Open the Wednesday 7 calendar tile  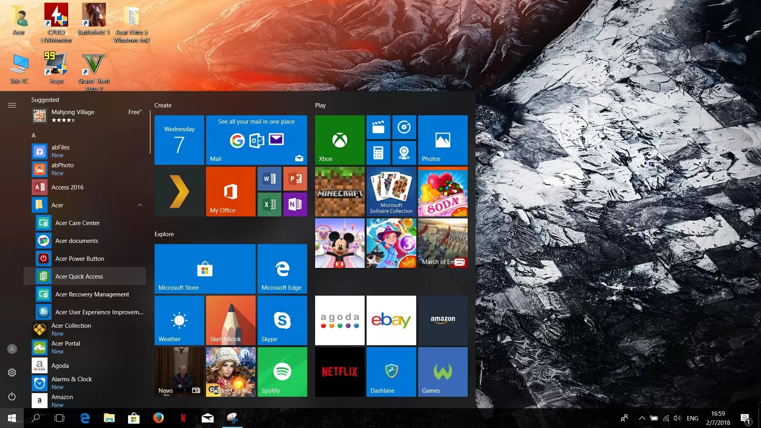pos(179,140)
